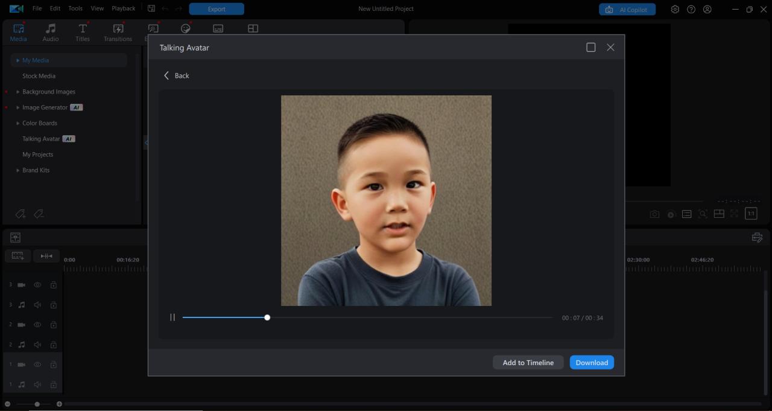Open Preview Quality settings via the 1:1 icon
The width and height of the screenshot is (772, 411).
751,214
